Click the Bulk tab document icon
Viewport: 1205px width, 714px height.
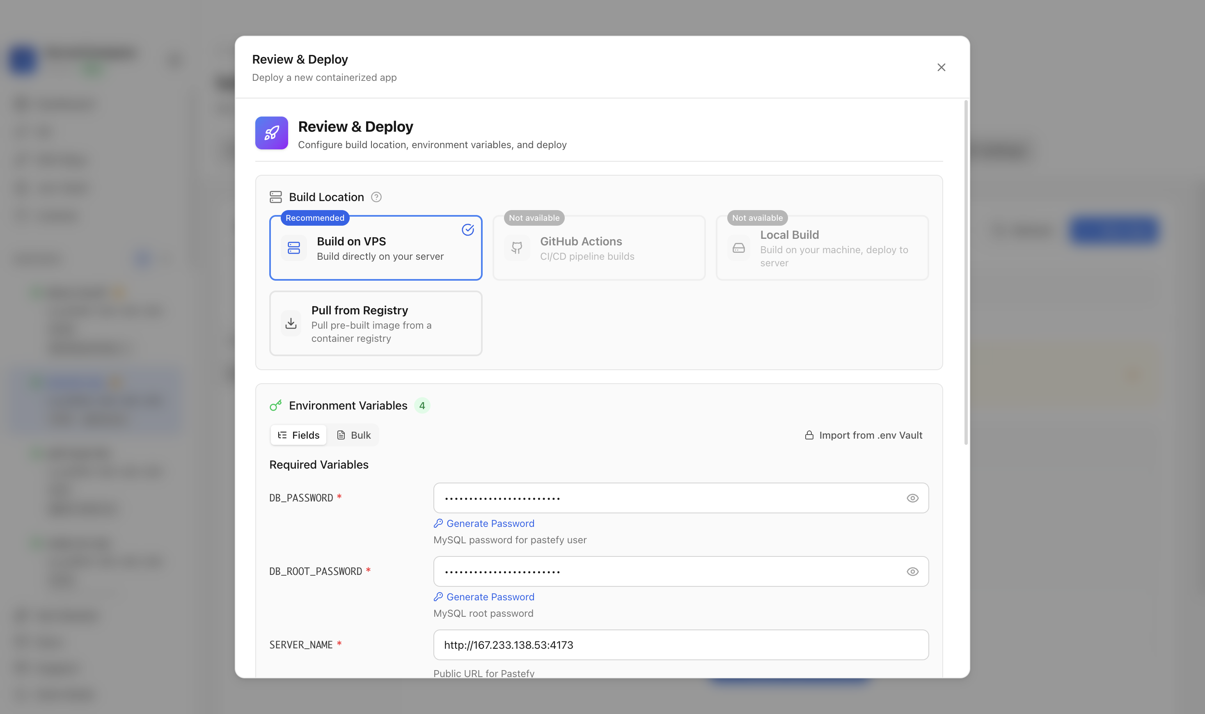coord(341,435)
